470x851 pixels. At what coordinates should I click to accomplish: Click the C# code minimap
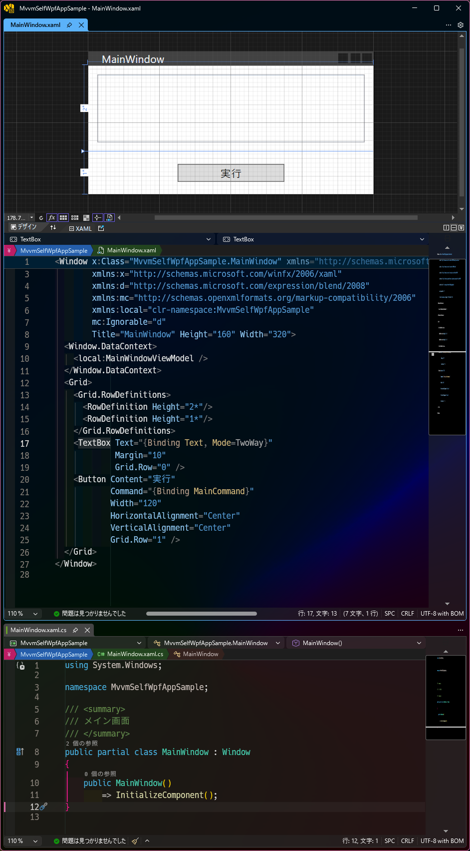[x=446, y=697]
